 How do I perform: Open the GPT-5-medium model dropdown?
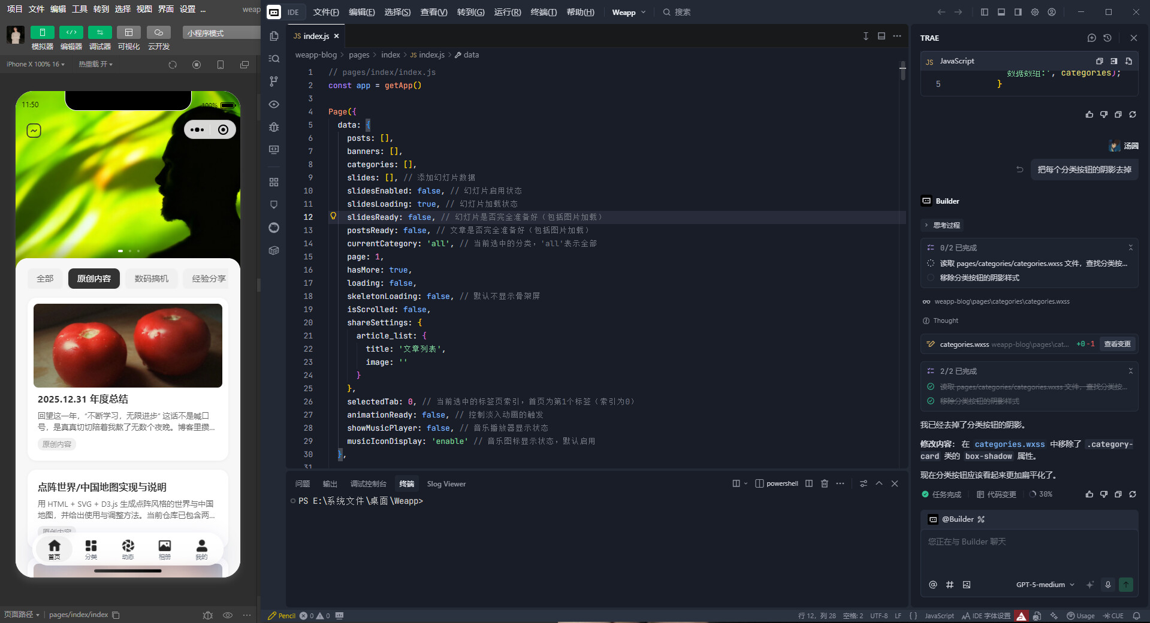[x=1045, y=585]
